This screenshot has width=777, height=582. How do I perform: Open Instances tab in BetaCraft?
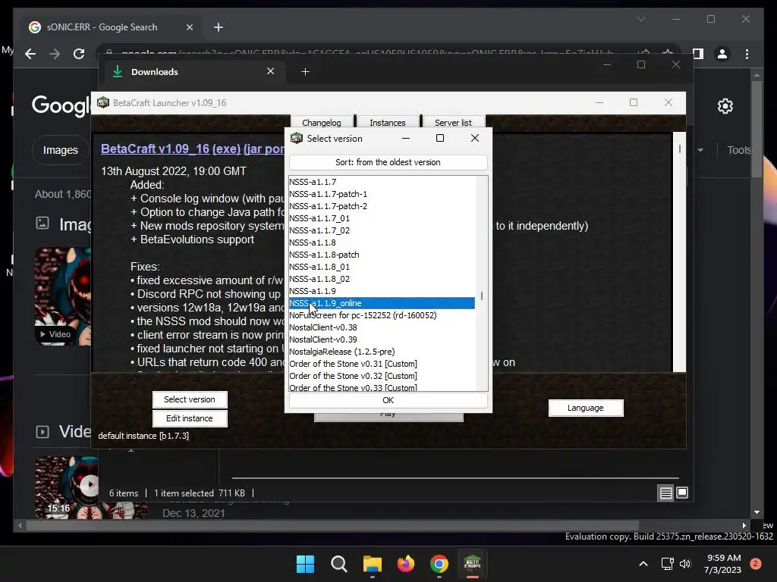[x=388, y=122]
